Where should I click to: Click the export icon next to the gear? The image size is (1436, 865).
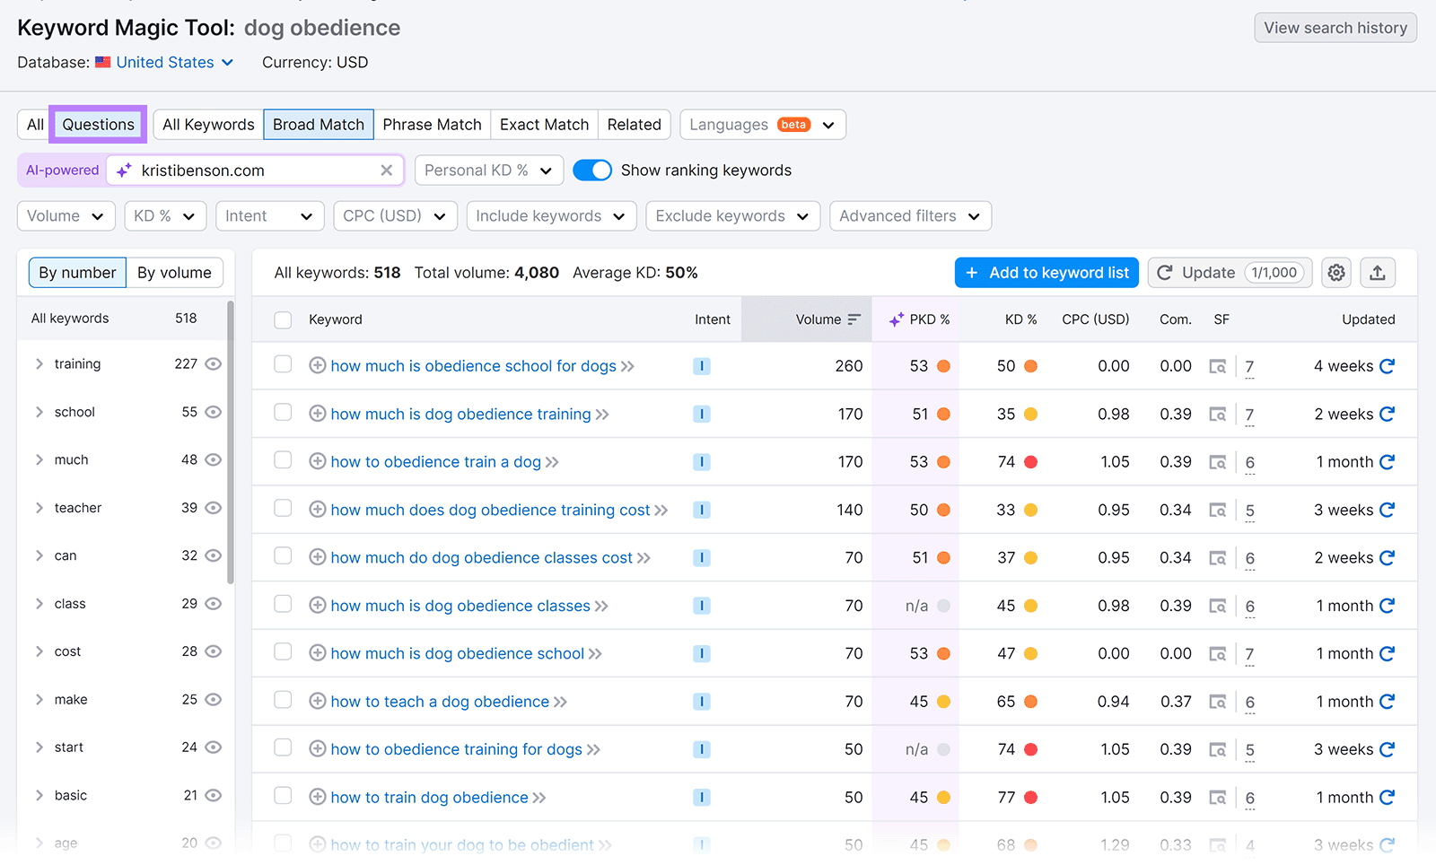(1377, 272)
